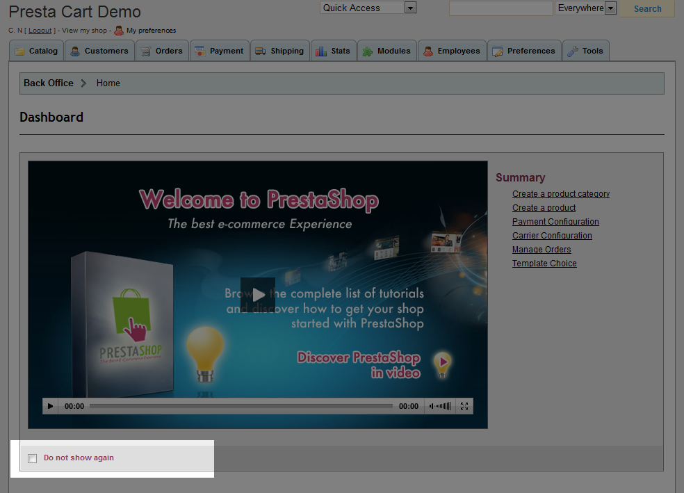Click the Modules puzzle piece icon
The image size is (684, 493).
coord(367,51)
